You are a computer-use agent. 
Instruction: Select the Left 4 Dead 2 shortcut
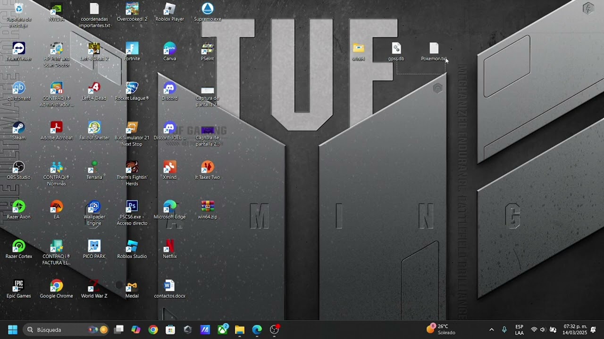pyautogui.click(x=94, y=52)
